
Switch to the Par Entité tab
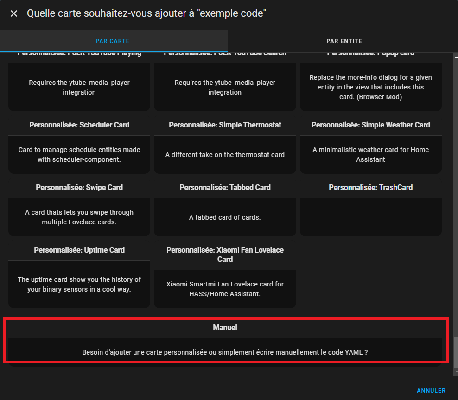(x=344, y=41)
